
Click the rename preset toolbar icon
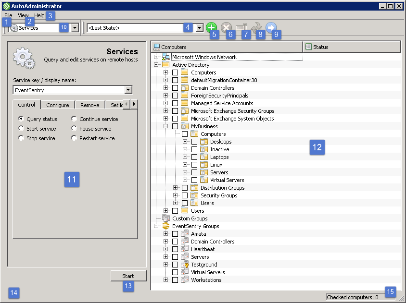241,26
